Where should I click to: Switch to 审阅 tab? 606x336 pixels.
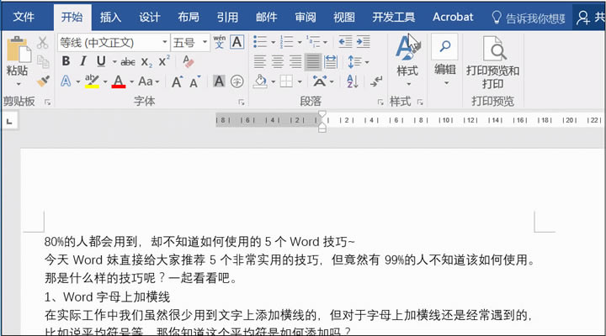pyautogui.click(x=306, y=17)
